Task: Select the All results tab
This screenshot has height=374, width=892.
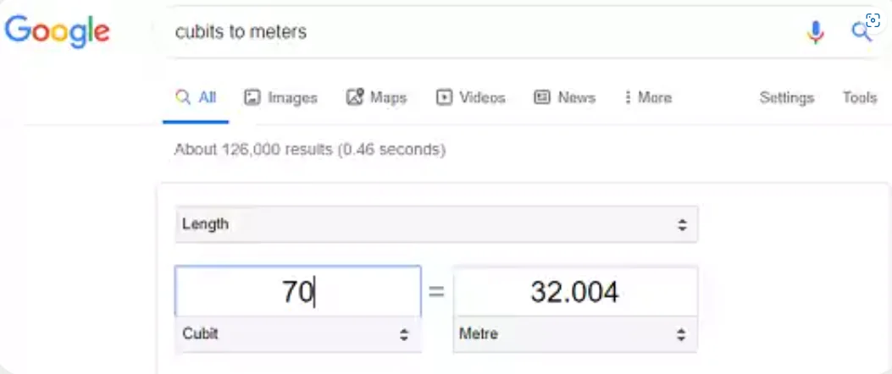Action: coord(196,97)
